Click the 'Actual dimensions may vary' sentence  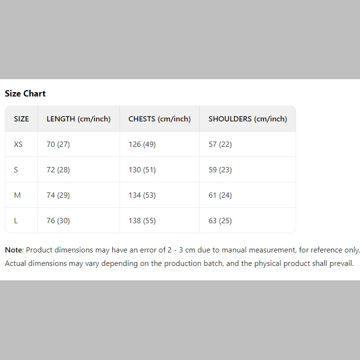[x=179, y=264]
